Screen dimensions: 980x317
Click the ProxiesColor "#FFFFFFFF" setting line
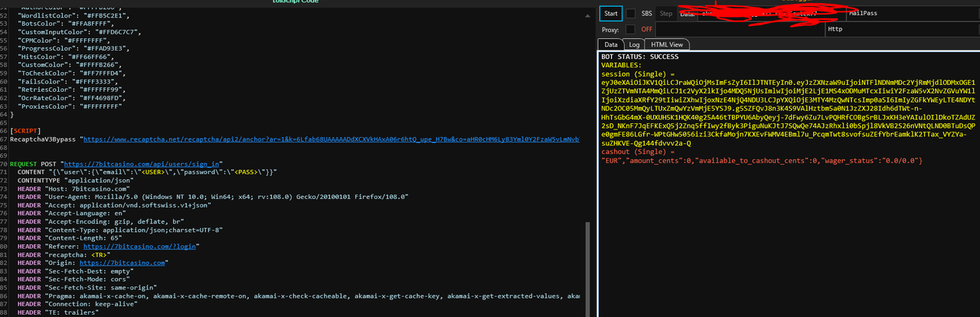pyautogui.click(x=70, y=106)
